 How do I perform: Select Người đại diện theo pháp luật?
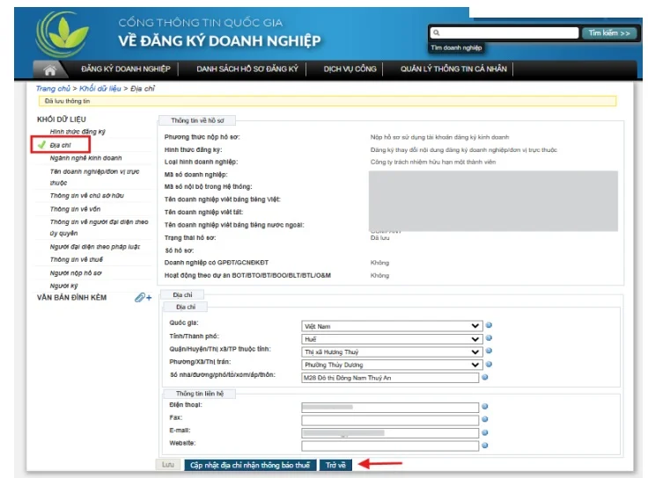point(95,247)
